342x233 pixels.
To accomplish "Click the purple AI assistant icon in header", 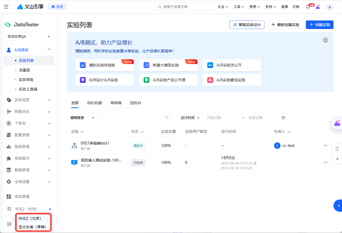I will [318, 7].
